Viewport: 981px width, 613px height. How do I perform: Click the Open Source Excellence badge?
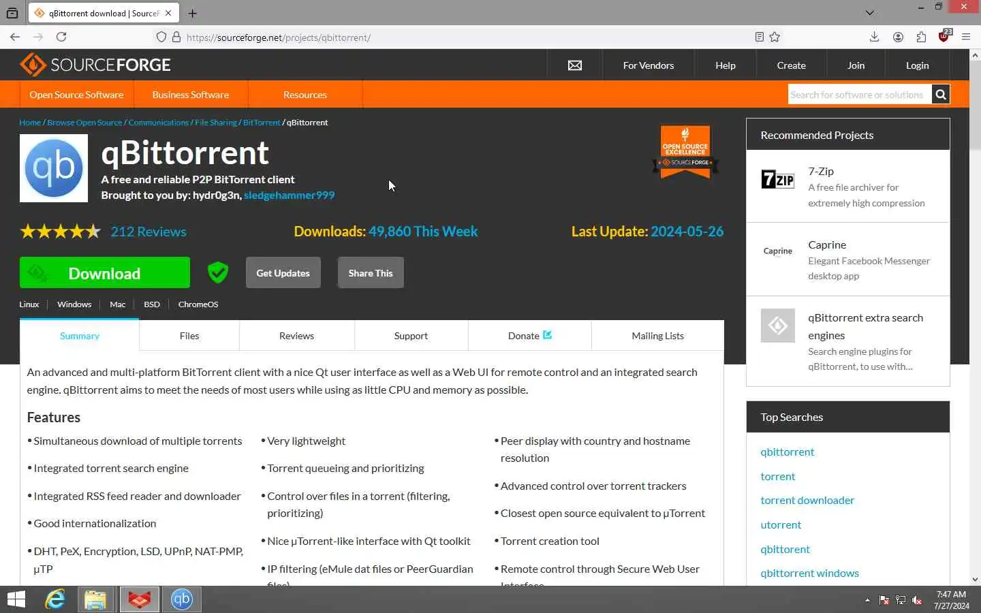click(685, 152)
